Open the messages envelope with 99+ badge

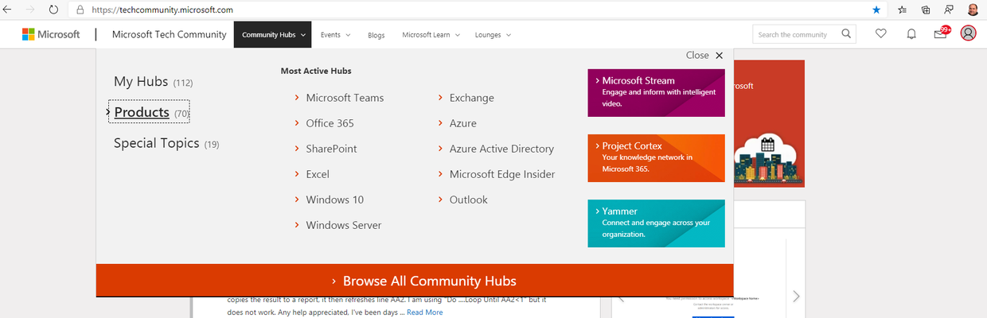tap(942, 33)
